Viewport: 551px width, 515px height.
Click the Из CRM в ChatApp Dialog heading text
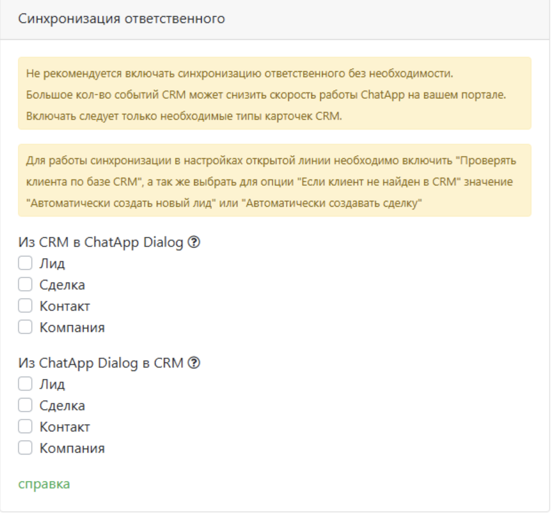pos(102,243)
